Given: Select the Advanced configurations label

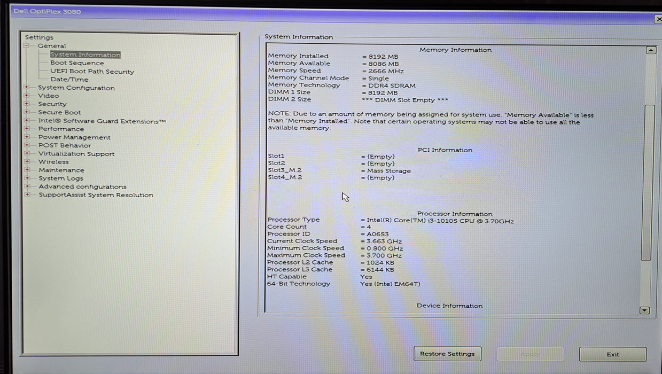Looking at the screenshot, I should pos(82,186).
